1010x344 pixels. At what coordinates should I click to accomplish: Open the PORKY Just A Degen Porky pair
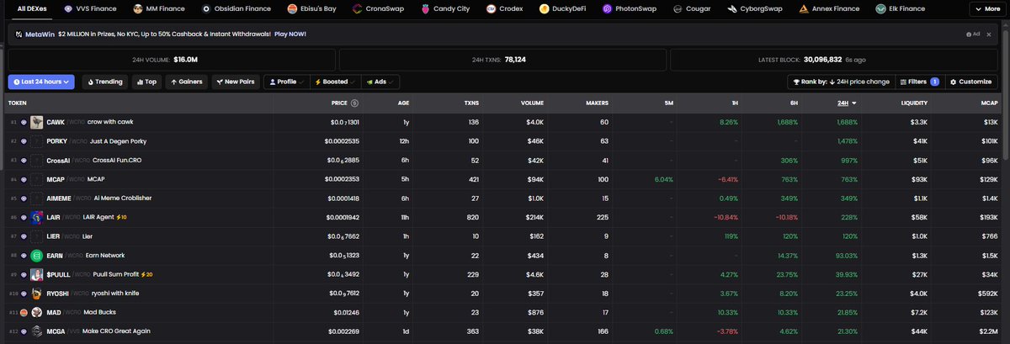(505, 141)
